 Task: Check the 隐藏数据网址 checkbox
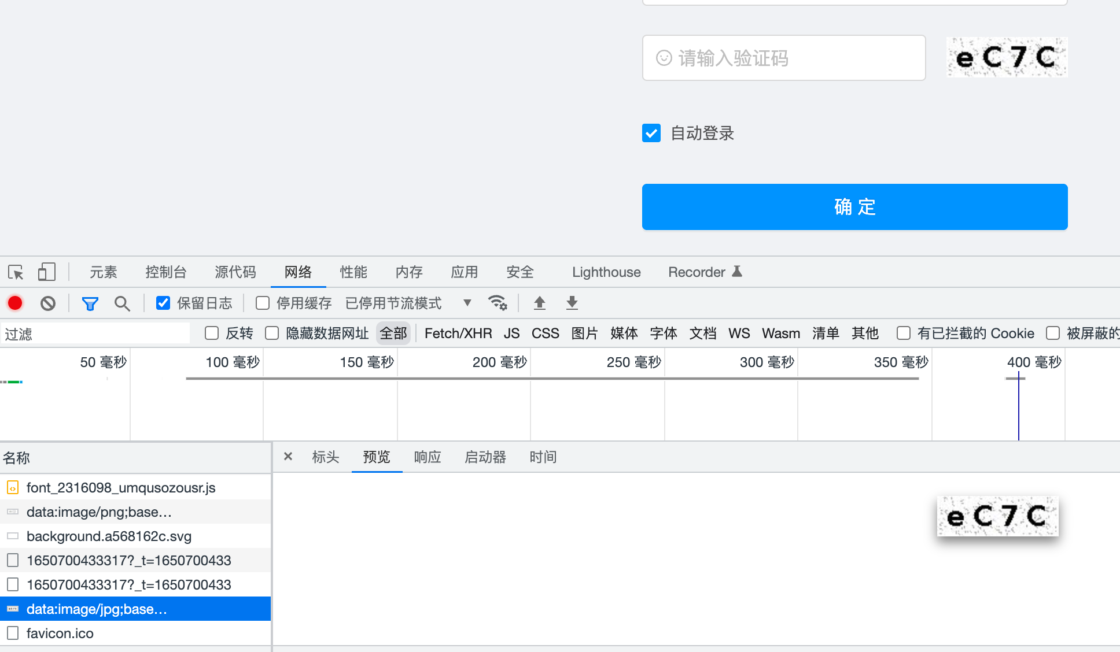[272, 333]
